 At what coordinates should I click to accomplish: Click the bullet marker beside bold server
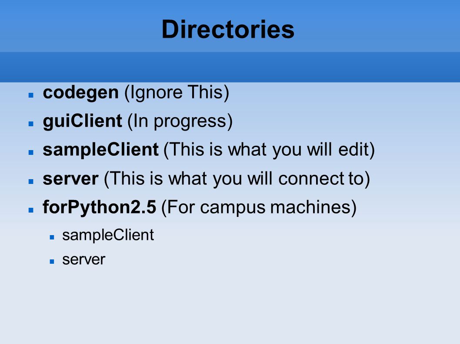pyautogui.click(x=31, y=181)
